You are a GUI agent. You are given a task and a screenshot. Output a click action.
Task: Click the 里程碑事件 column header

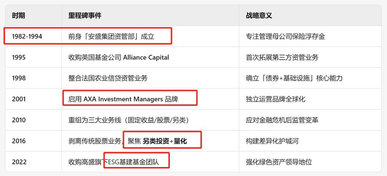pos(85,15)
